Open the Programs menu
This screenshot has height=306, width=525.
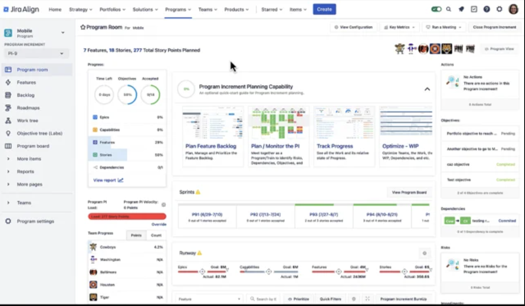pyautogui.click(x=178, y=9)
